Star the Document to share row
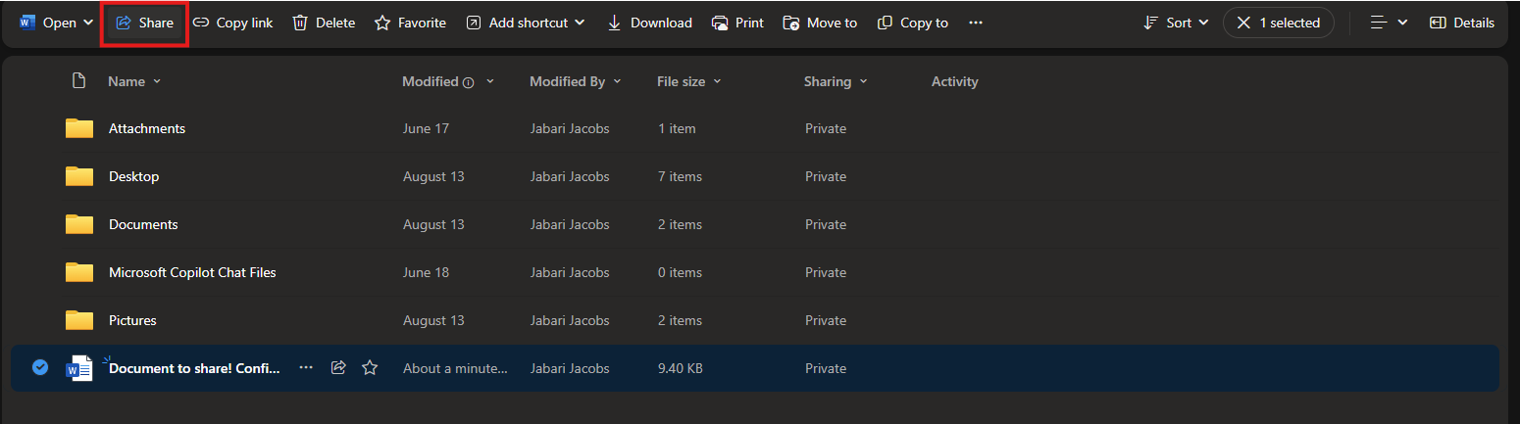The image size is (1520, 424). coord(370,368)
